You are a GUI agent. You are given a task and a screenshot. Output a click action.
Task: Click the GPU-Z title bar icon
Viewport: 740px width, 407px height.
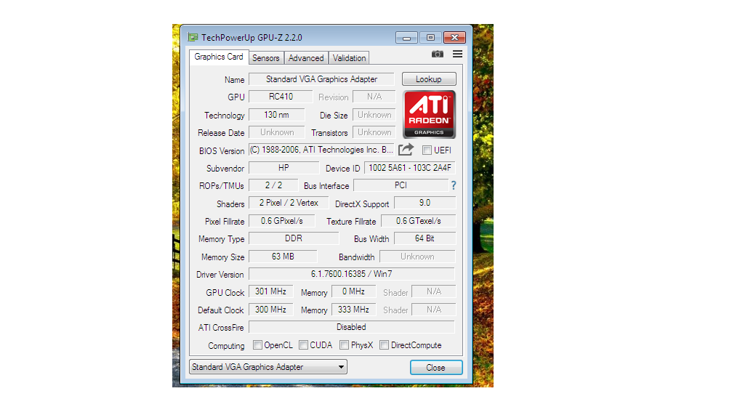pyautogui.click(x=193, y=37)
